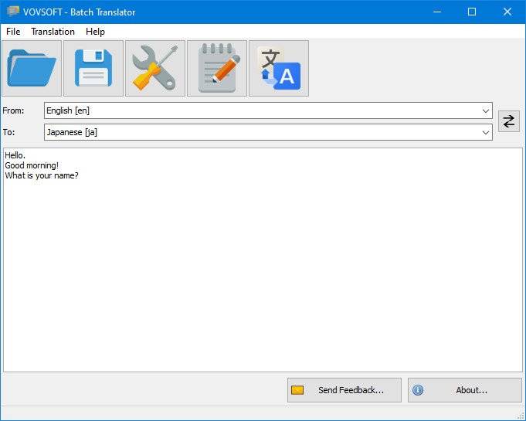Click the notepad with pencil icon

click(217, 69)
